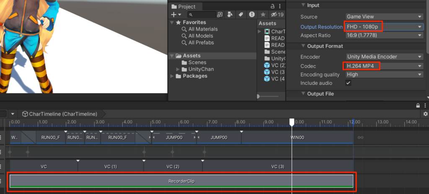Viewport: 429px width, 194px height.
Task: Click the Output Resolution label
Action: click(321, 27)
